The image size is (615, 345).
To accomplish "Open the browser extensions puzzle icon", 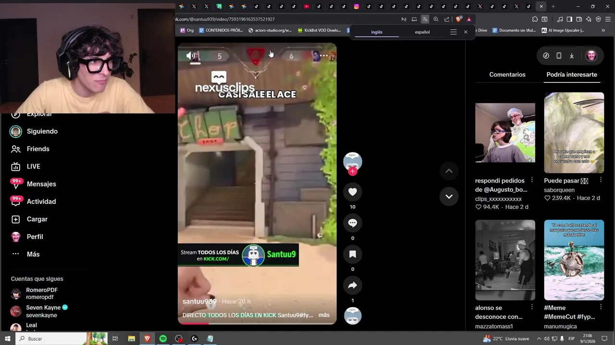I will click(535, 19).
